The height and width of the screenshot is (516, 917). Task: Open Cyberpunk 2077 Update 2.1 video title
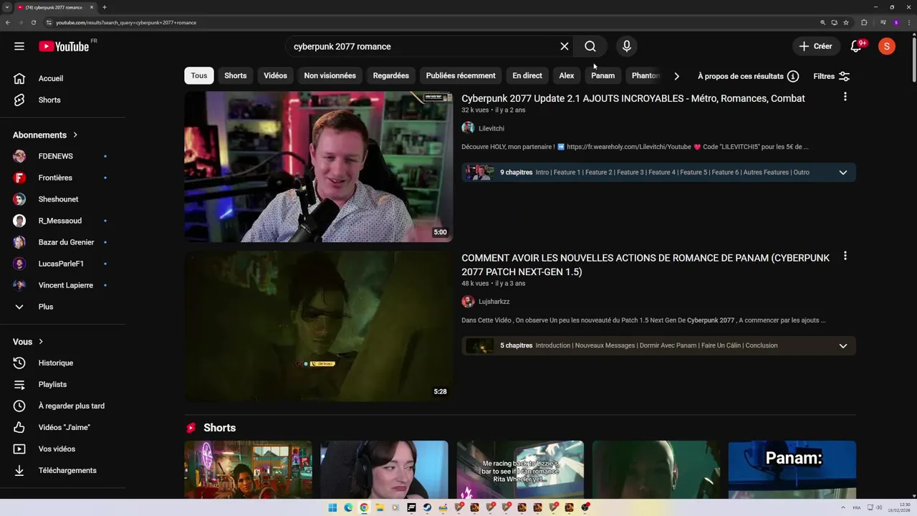(x=633, y=98)
